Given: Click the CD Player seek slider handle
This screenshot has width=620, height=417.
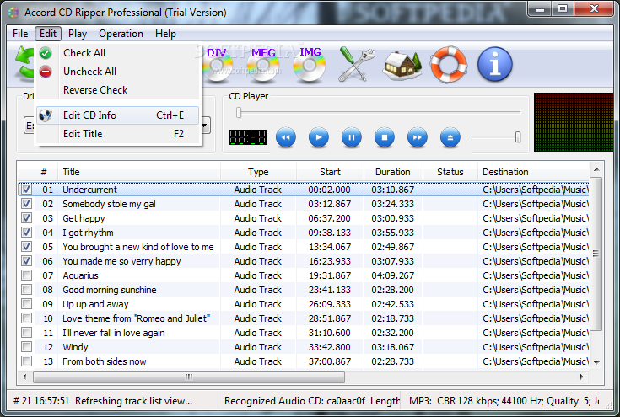Looking at the screenshot, I should click(239, 113).
